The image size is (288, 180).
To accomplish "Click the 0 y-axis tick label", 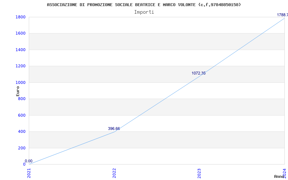I will click(x=24, y=165).
